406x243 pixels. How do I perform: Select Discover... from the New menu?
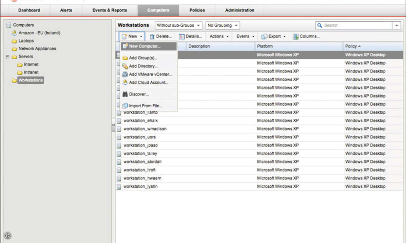[x=149, y=94]
